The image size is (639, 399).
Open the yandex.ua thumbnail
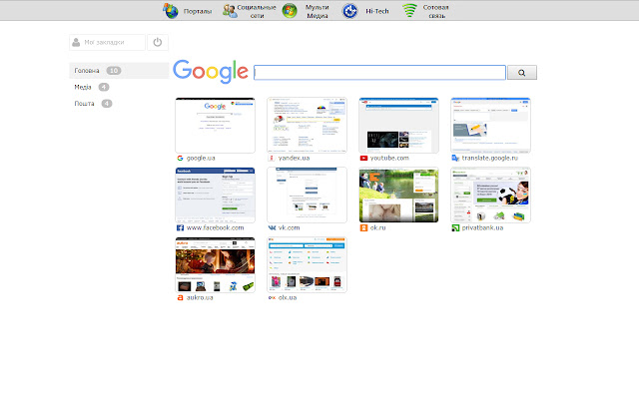click(307, 126)
